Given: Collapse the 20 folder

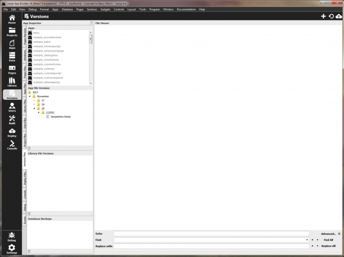Looking at the screenshot, I should [x=34, y=108].
